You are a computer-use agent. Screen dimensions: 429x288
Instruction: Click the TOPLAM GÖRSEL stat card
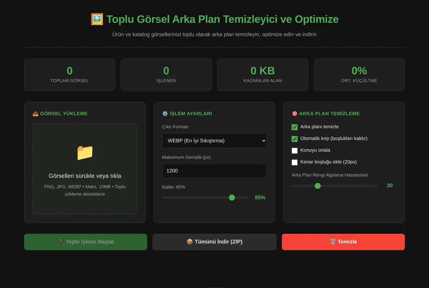click(70, 75)
